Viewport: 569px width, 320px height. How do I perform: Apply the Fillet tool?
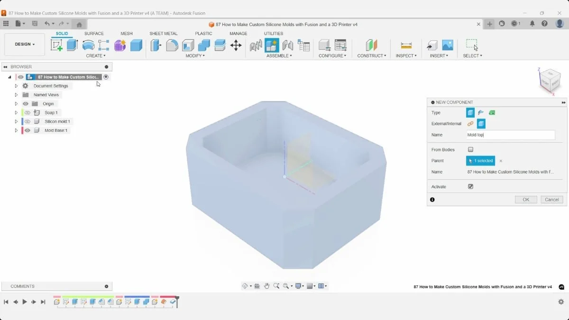coord(172,45)
